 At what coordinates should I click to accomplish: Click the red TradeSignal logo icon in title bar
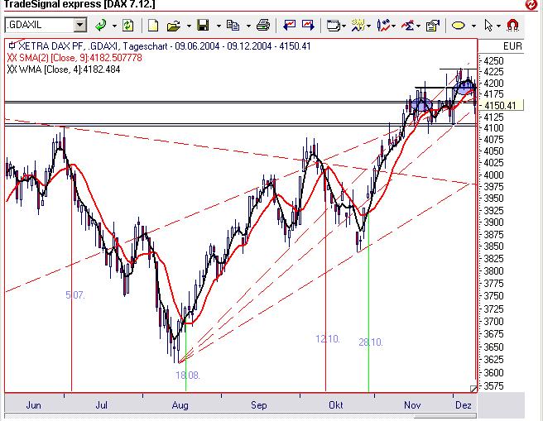[x=531, y=4]
